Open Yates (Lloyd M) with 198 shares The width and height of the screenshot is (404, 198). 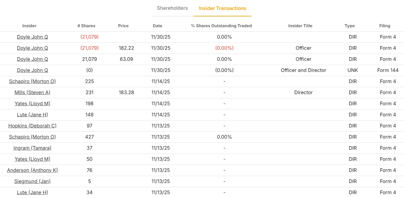coord(32,104)
